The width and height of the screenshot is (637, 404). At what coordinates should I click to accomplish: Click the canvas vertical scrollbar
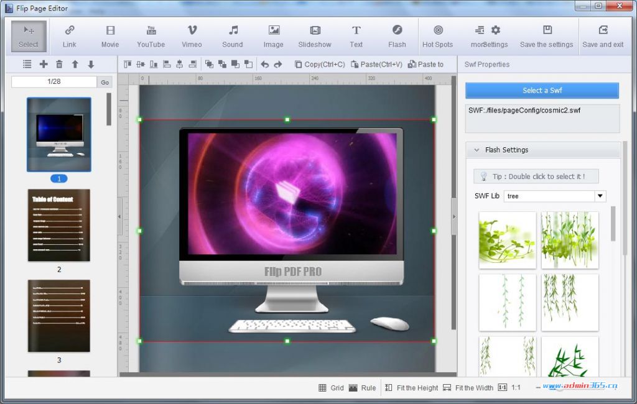tap(453, 203)
